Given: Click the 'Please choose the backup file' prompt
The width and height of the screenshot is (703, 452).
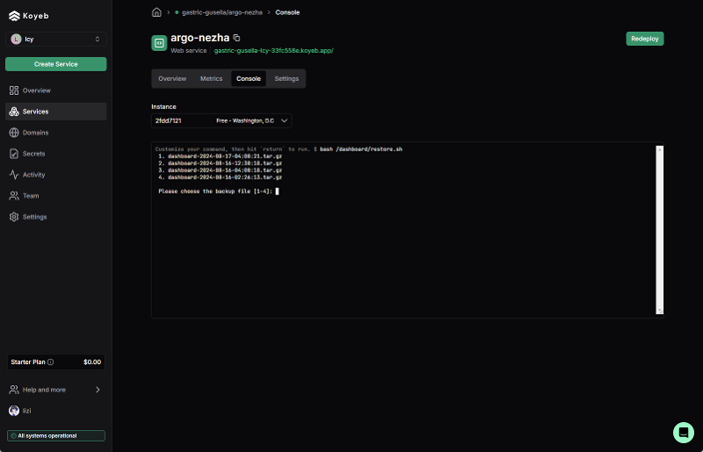Looking at the screenshot, I should (215, 191).
